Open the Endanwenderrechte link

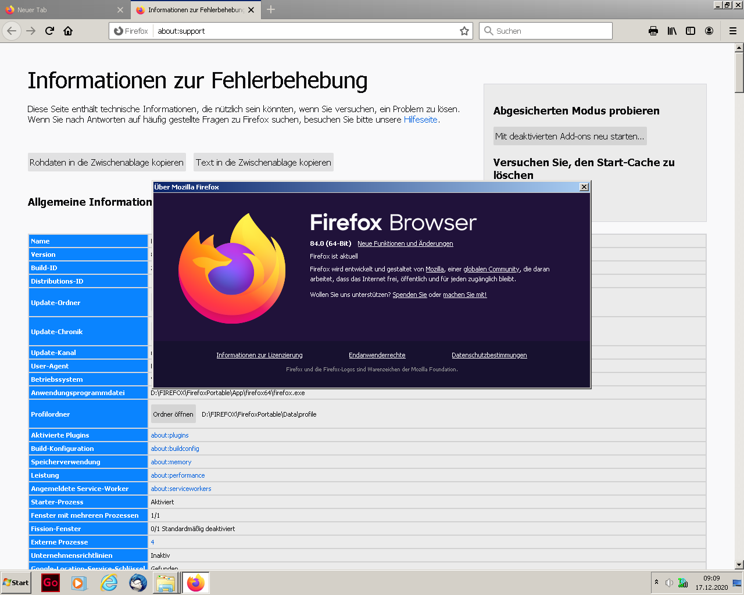click(x=377, y=355)
